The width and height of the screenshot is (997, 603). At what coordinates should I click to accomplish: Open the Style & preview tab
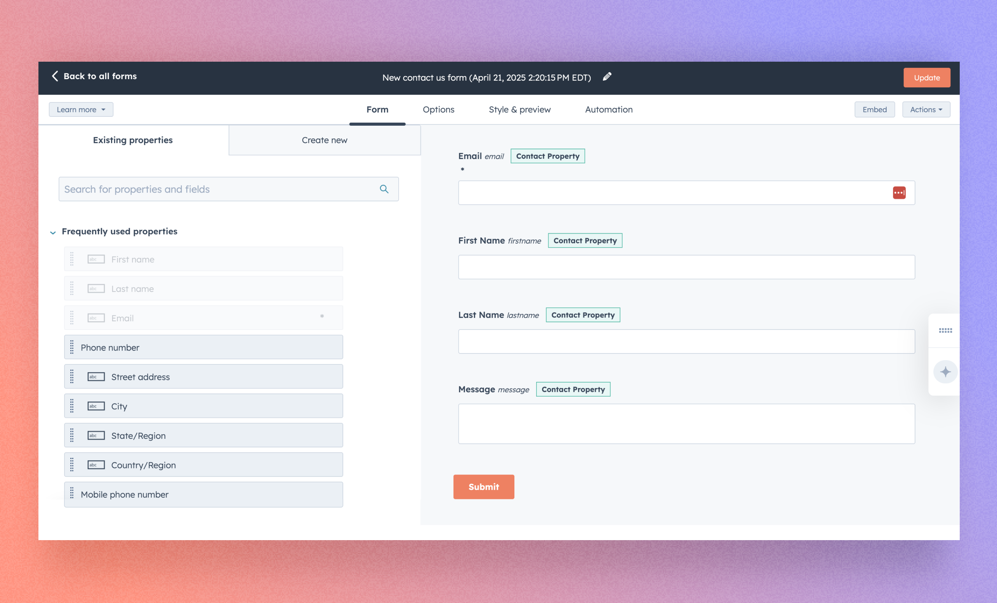pos(519,109)
